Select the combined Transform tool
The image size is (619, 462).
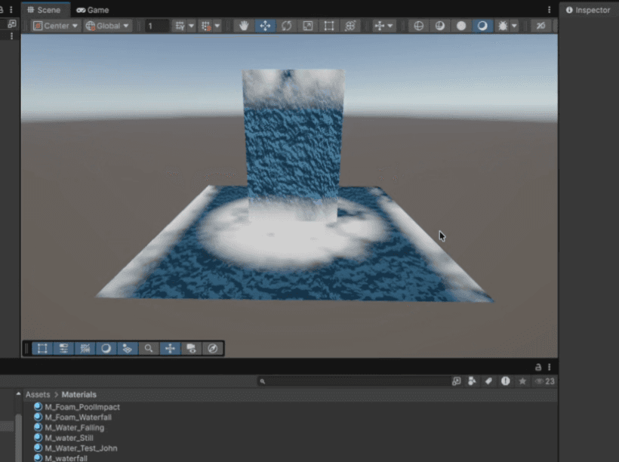350,26
